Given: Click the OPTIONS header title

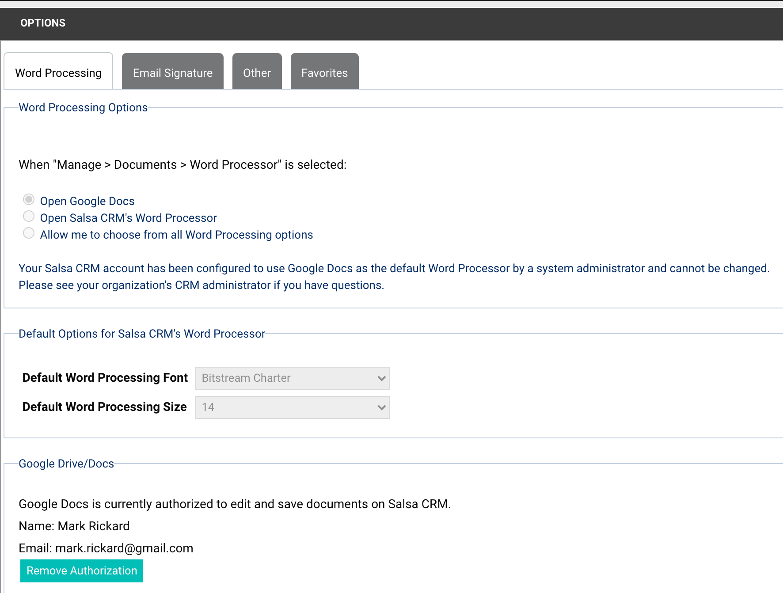Looking at the screenshot, I should pos(43,23).
